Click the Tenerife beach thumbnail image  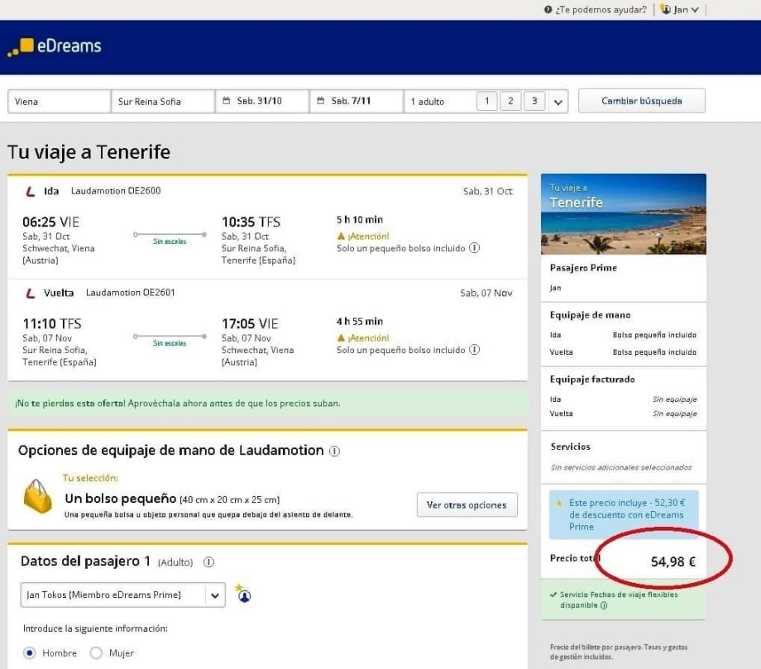click(623, 214)
